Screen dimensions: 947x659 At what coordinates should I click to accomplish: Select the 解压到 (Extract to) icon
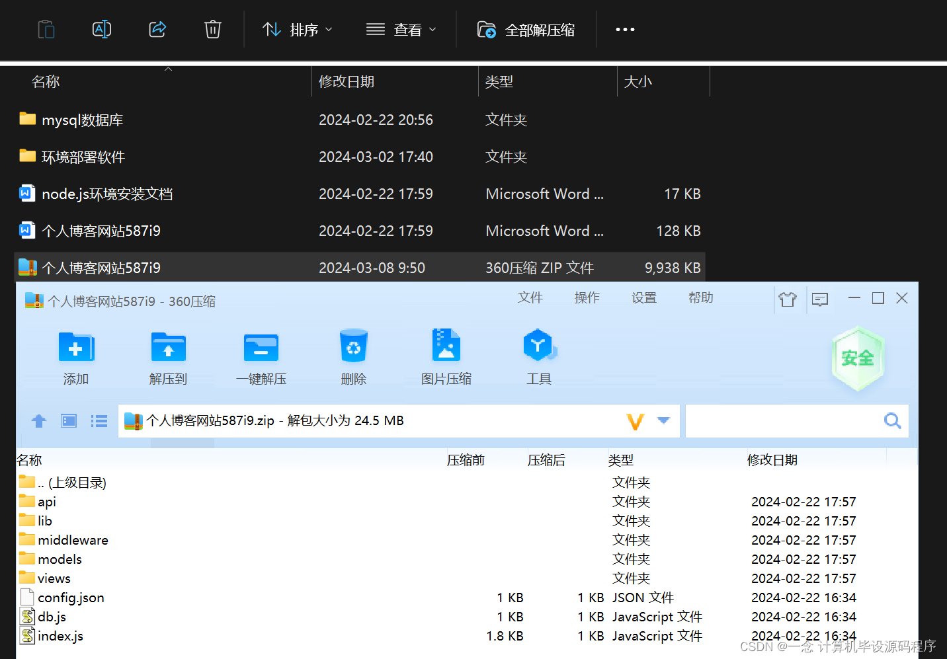pos(168,357)
